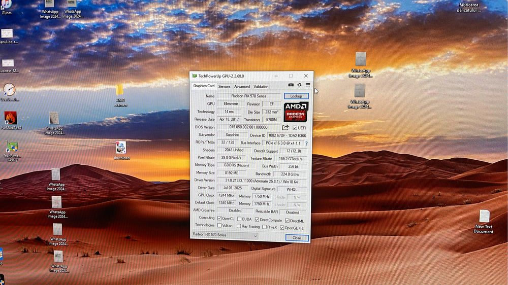Image resolution: width=508 pixels, height=285 pixels.
Task: Click the Texture Fillrate "159.2 GTexel/s"
Action: (x=291, y=159)
